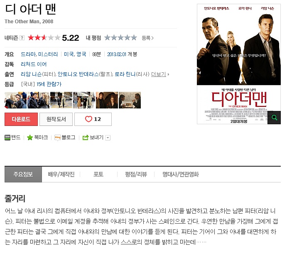The width and height of the screenshot is (287, 256).
Task: Click the 원작도서 button
Action: click(56, 119)
